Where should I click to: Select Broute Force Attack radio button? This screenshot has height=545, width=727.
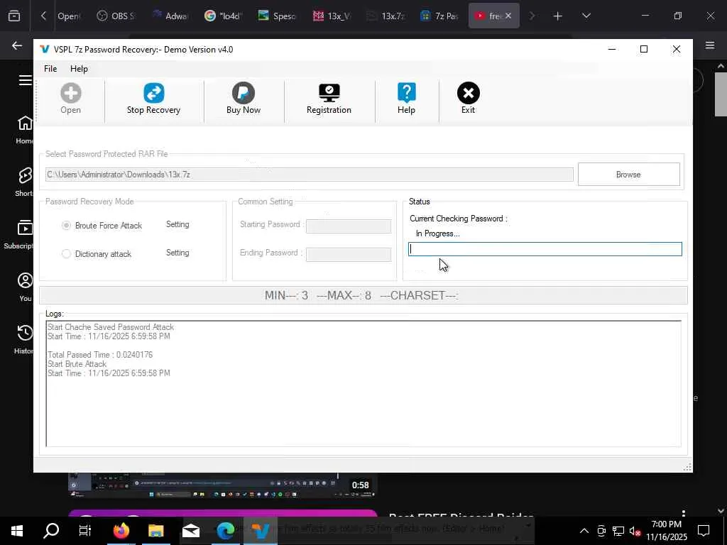[66, 226]
